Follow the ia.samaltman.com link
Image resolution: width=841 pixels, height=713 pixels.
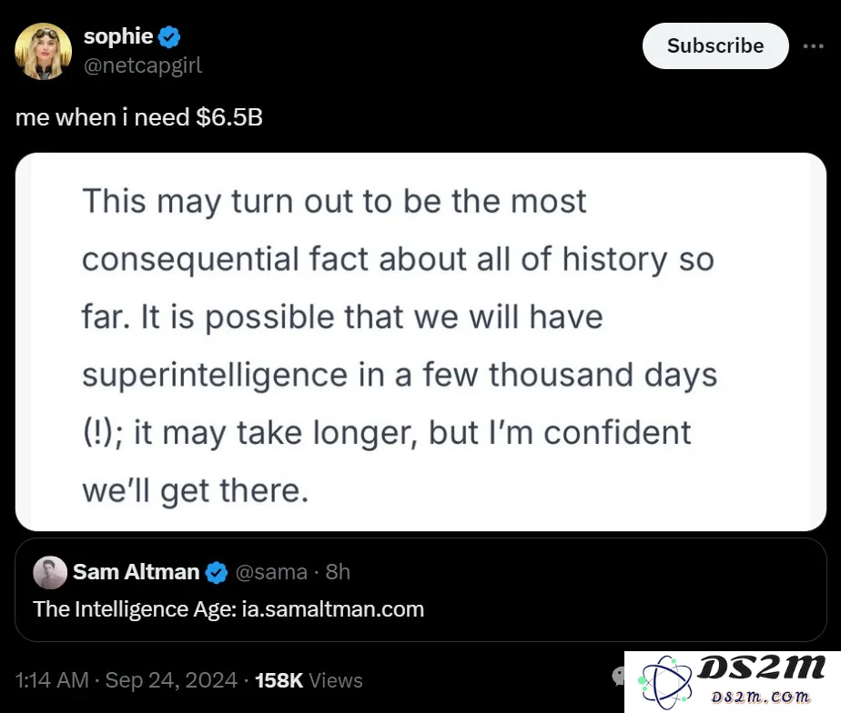pyautogui.click(x=333, y=609)
